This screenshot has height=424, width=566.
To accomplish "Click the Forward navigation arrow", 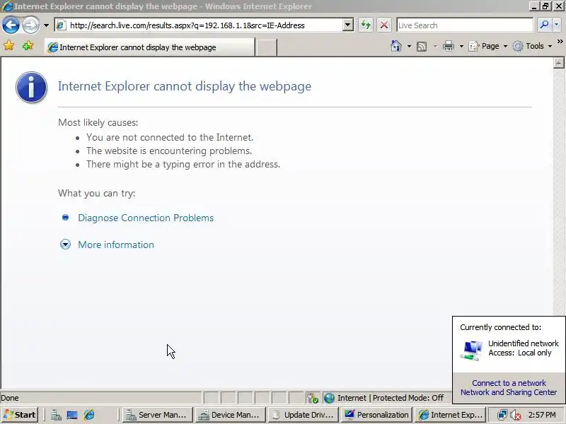I will click(30, 25).
